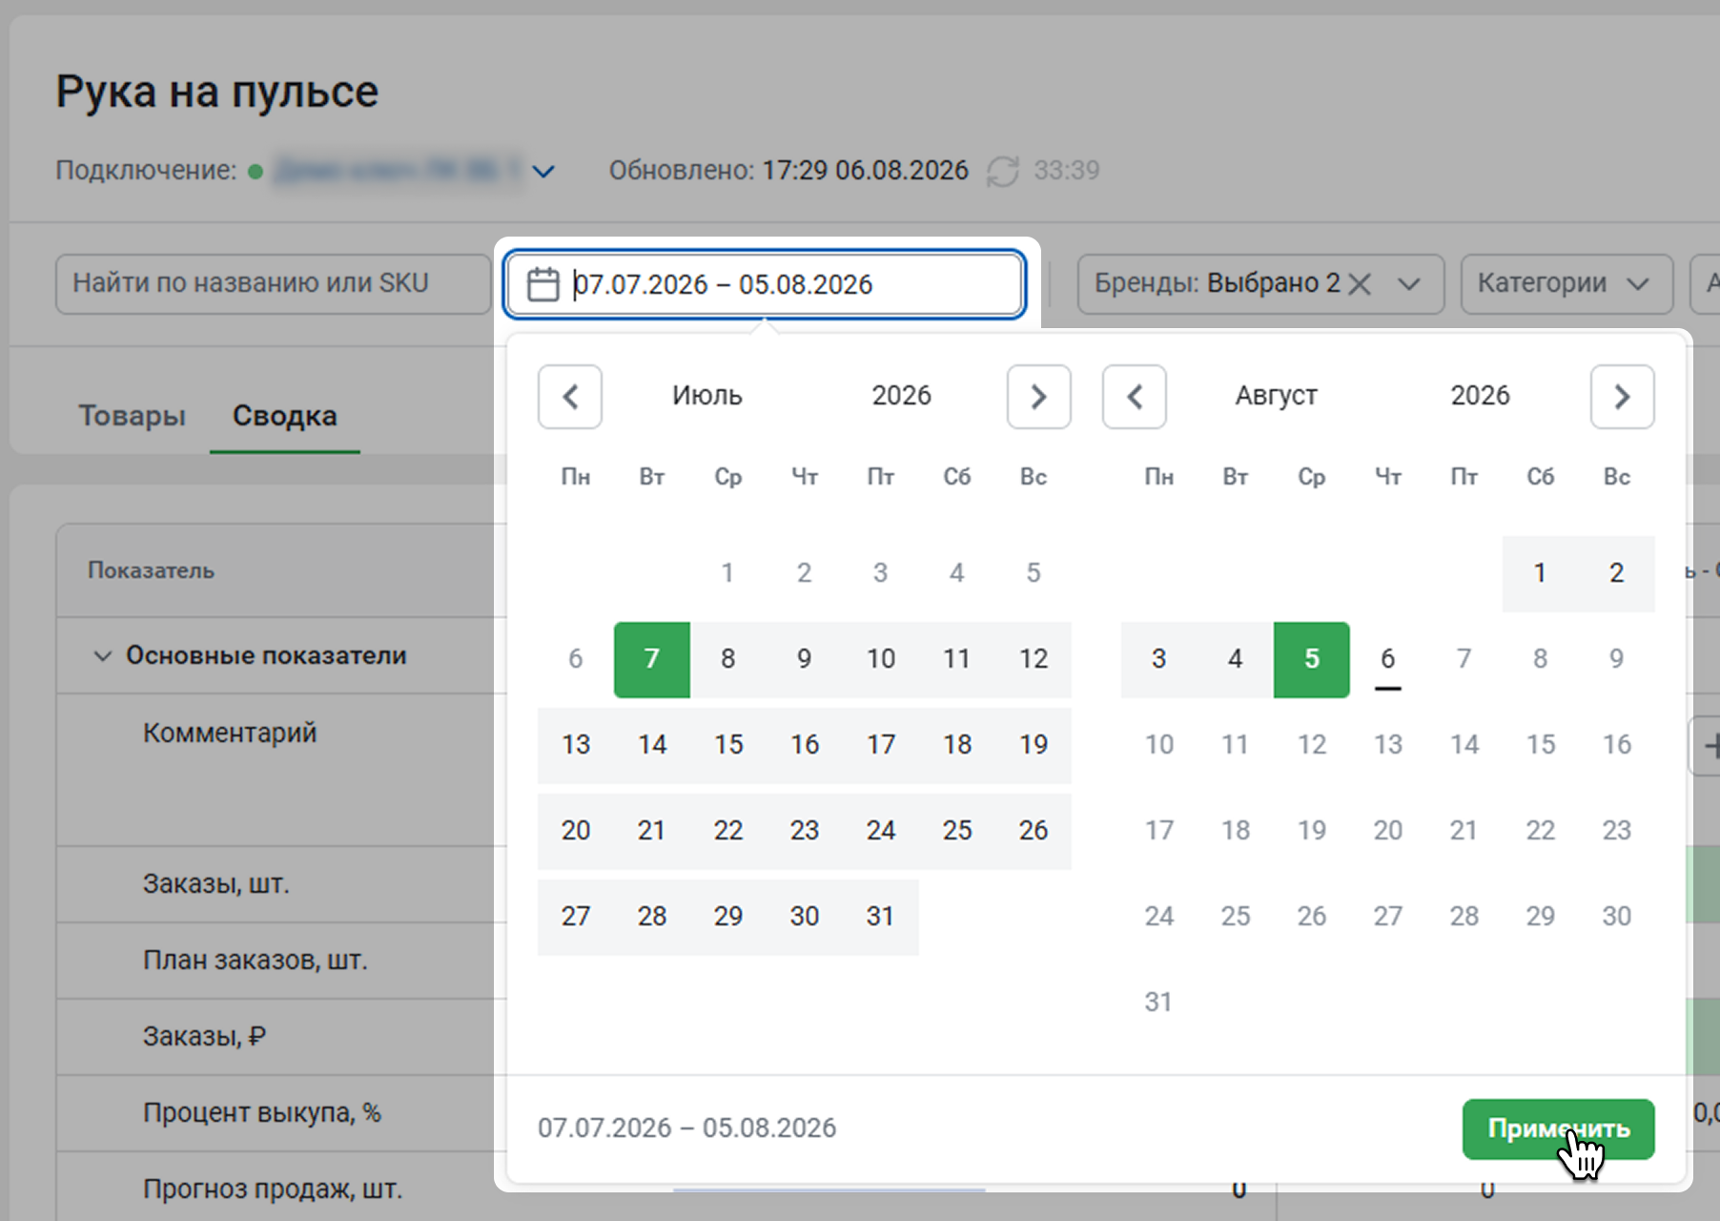Select August 2 in the calendar
1720x1221 pixels.
[x=1617, y=573]
